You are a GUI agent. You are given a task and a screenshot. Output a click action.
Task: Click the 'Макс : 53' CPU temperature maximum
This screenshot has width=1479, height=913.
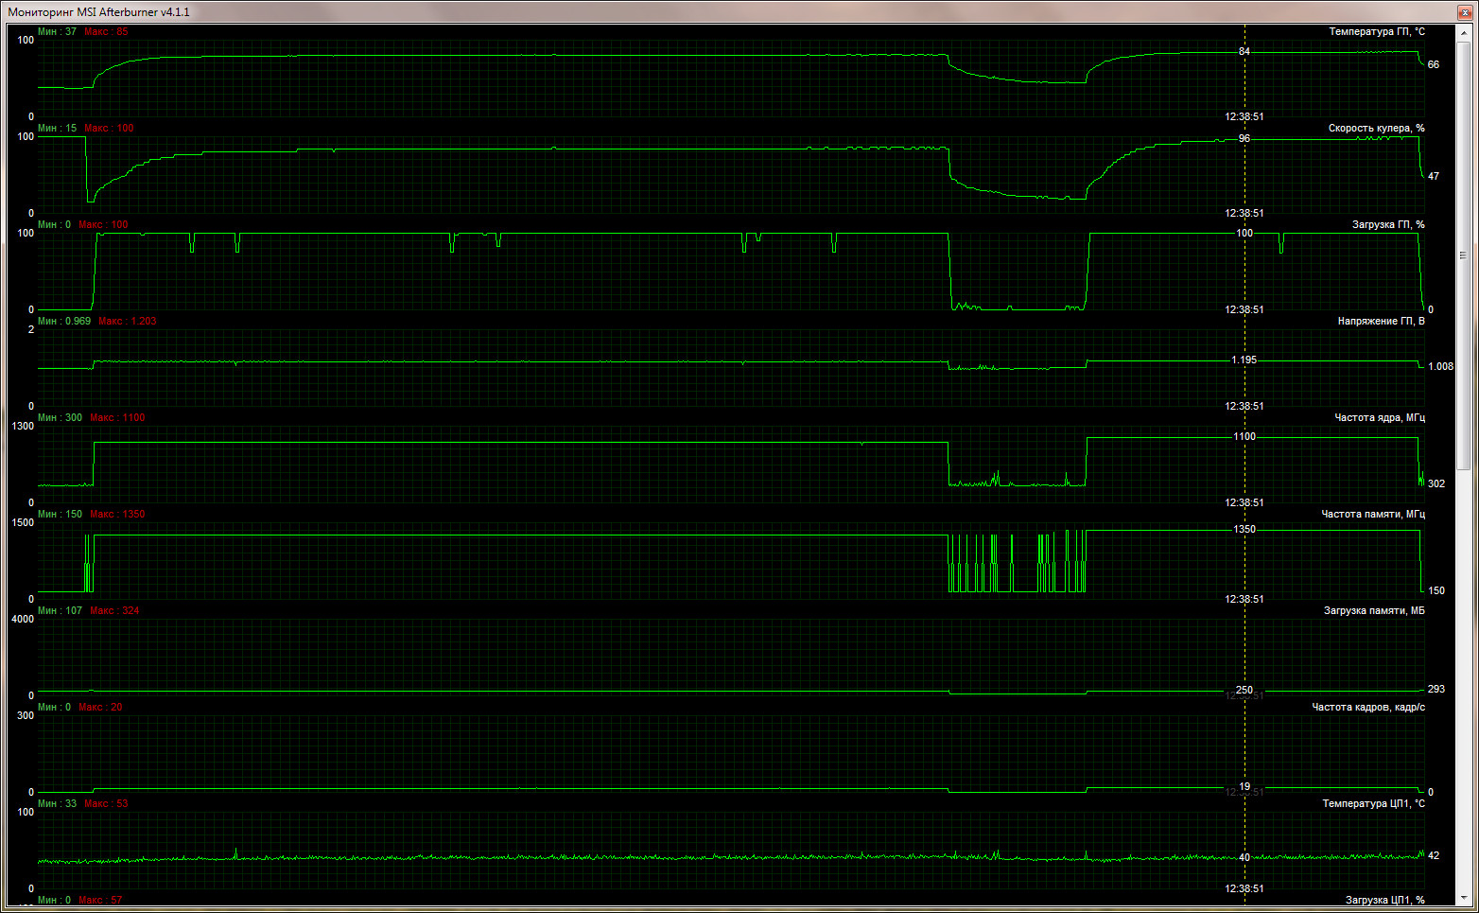pyautogui.click(x=106, y=804)
